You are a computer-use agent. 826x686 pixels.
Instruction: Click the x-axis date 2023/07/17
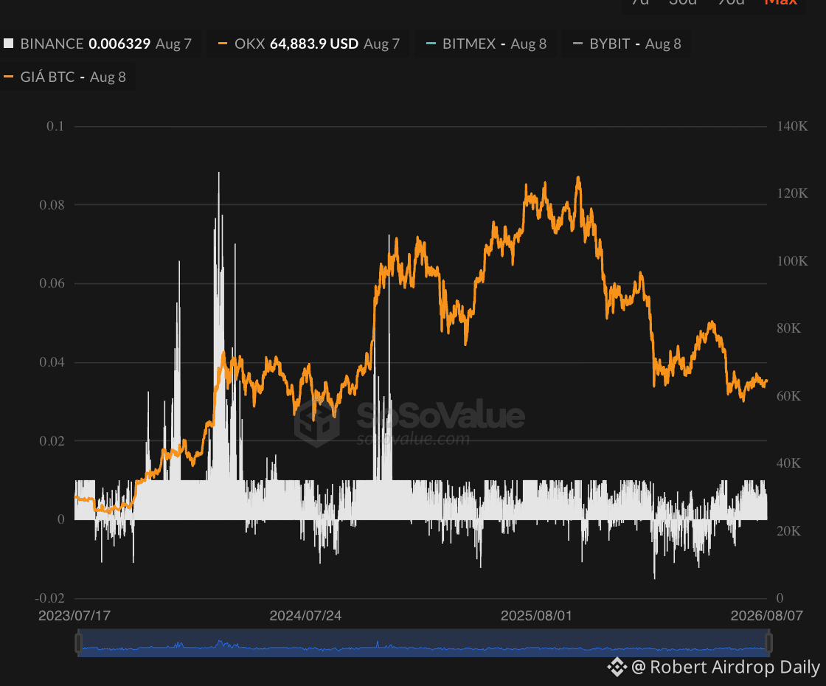pos(74,615)
